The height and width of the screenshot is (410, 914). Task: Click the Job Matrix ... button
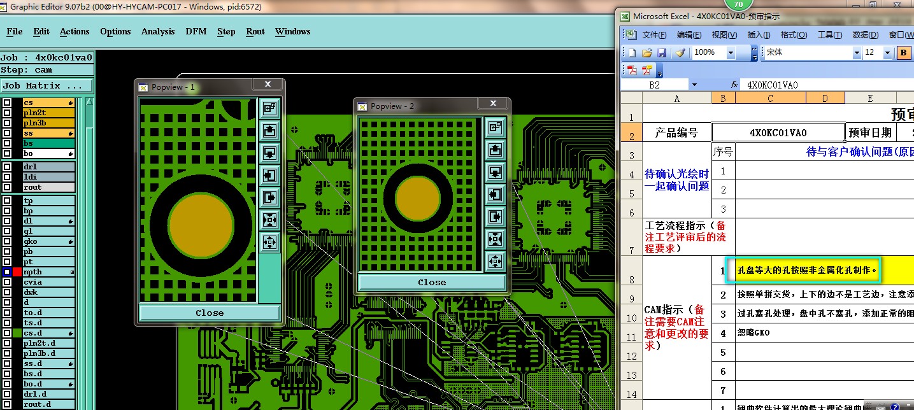[x=47, y=85]
